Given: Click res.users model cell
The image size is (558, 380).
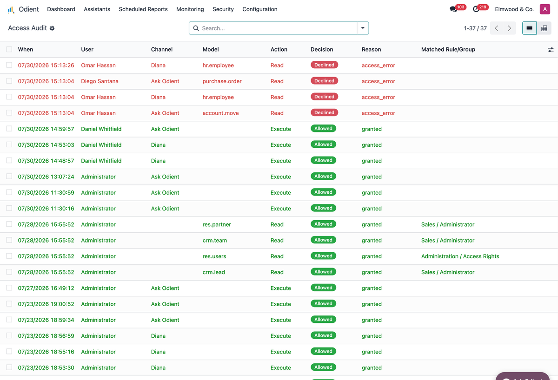Looking at the screenshot, I should [x=214, y=256].
